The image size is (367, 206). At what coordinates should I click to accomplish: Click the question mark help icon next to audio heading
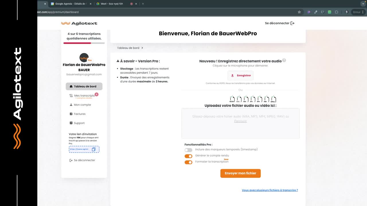pos(284,60)
